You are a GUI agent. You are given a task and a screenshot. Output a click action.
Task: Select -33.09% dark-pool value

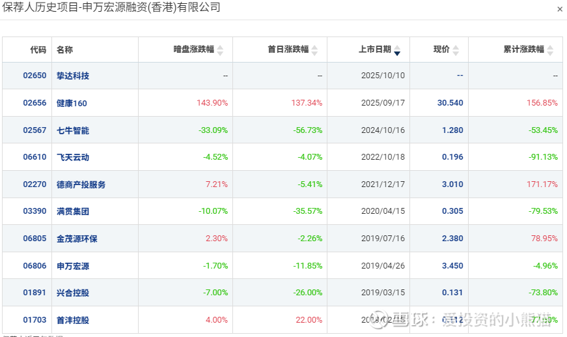[214, 130]
